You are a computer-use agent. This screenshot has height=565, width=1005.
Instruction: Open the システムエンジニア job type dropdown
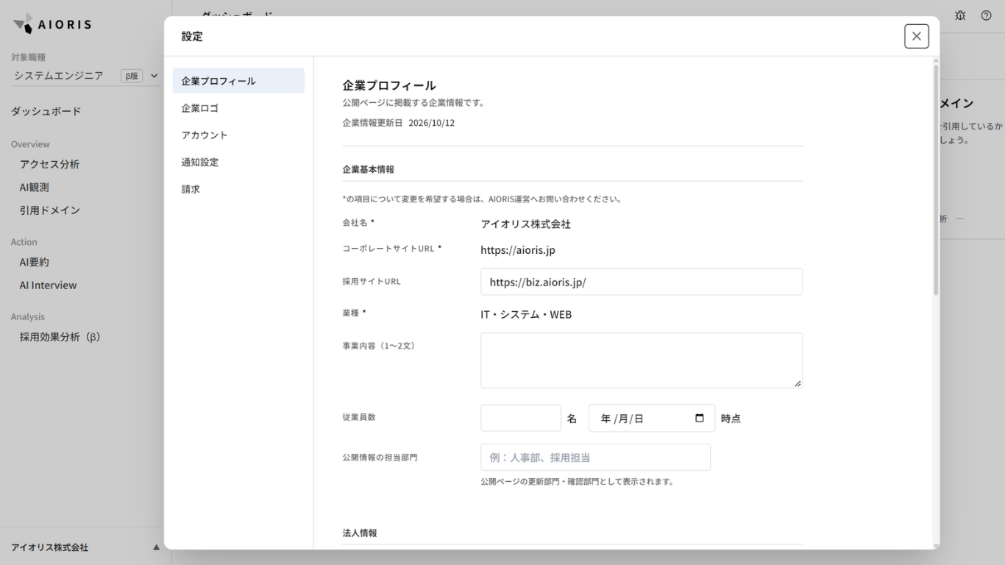(x=85, y=76)
